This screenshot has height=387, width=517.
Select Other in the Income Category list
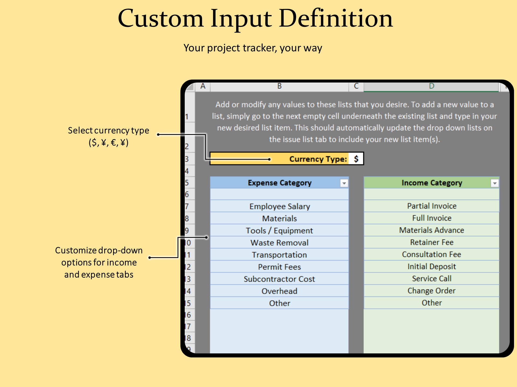pos(431,303)
